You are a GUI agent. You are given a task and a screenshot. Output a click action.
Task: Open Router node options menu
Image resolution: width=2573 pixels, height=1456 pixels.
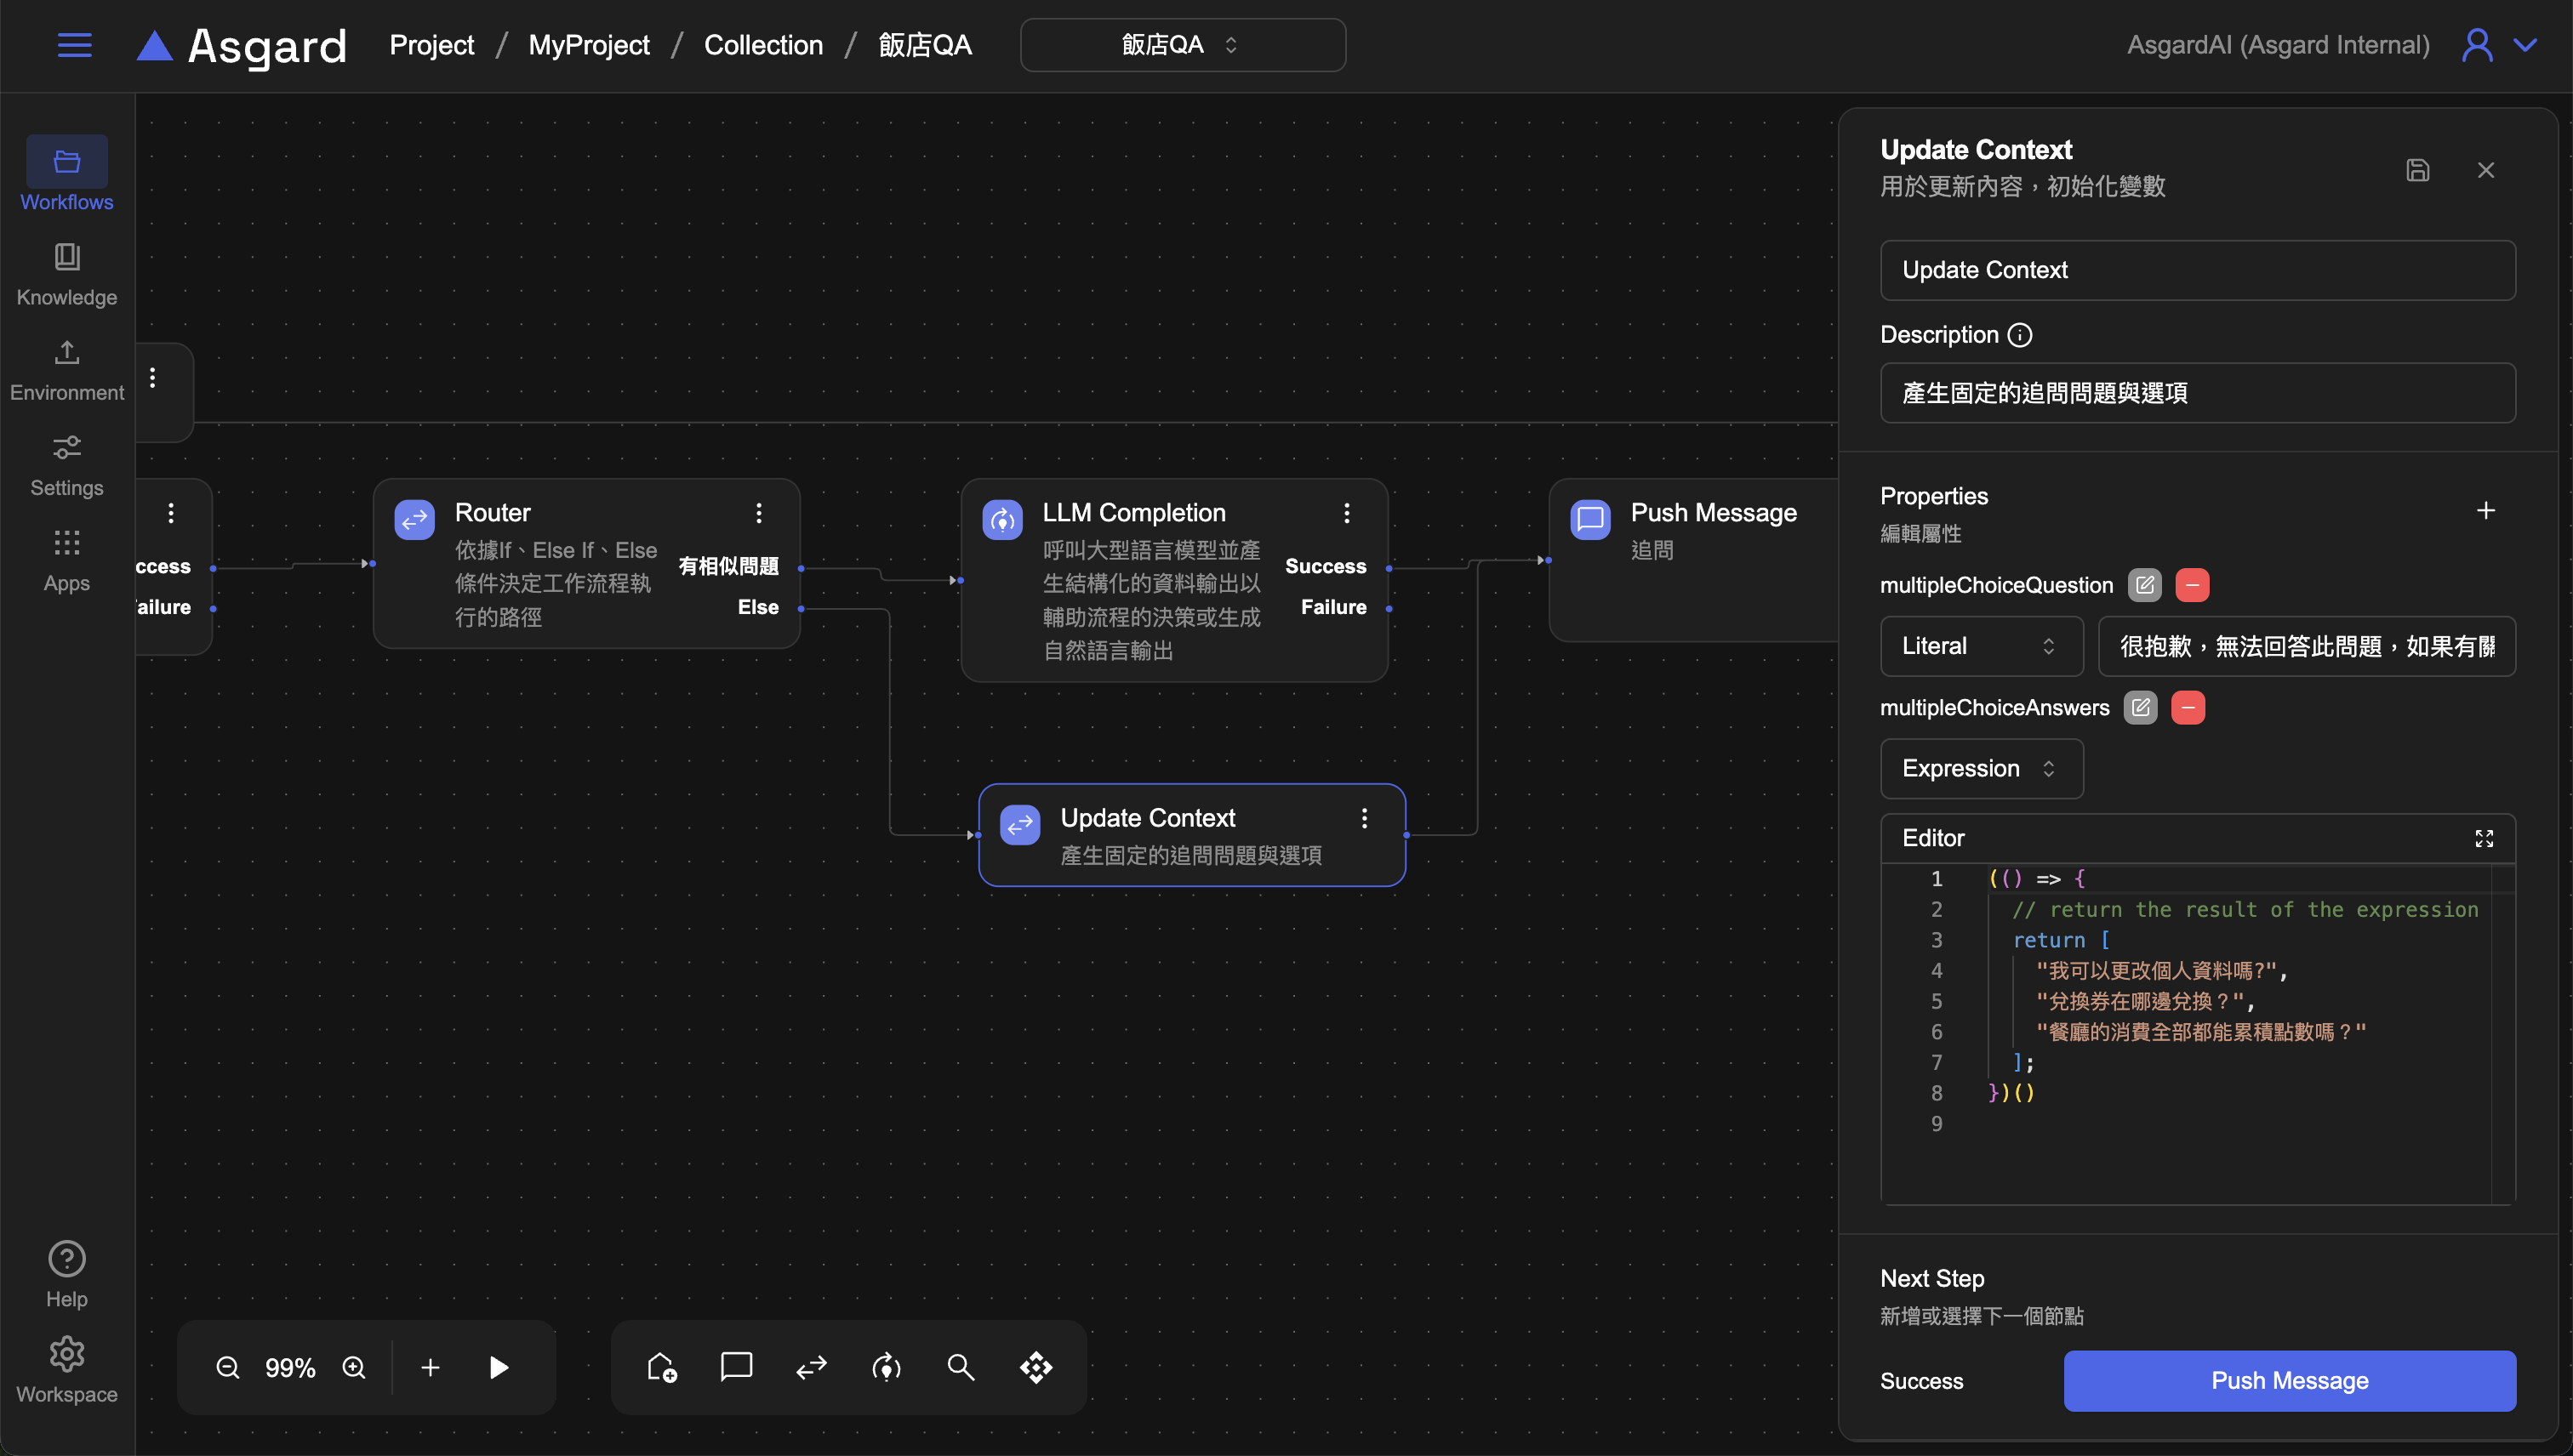click(758, 513)
